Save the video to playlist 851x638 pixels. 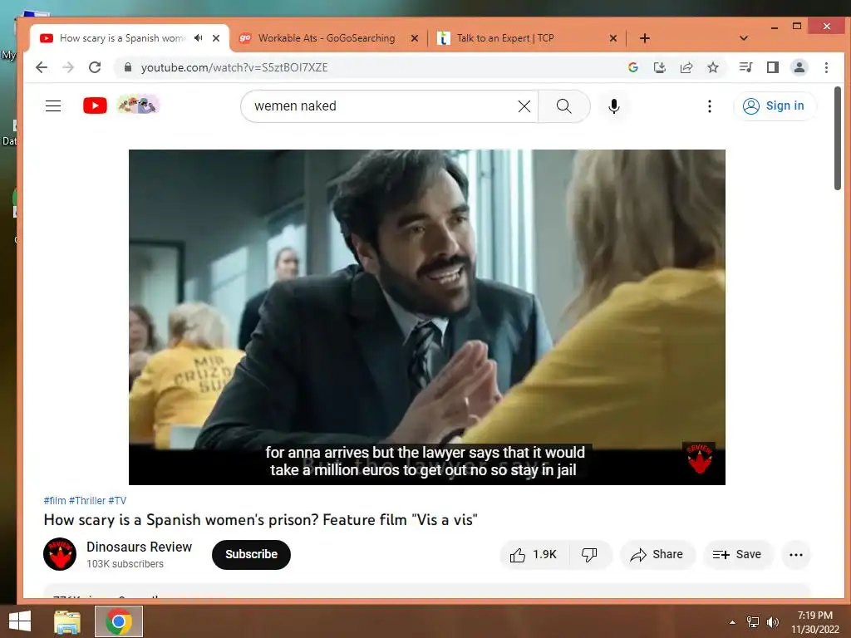(737, 554)
